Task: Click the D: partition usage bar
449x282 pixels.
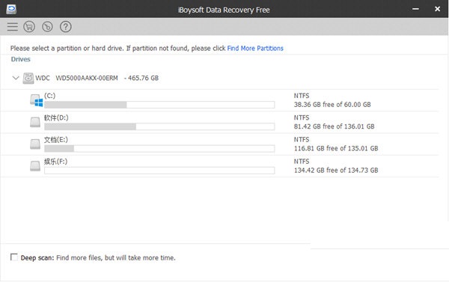Action: click(x=159, y=126)
